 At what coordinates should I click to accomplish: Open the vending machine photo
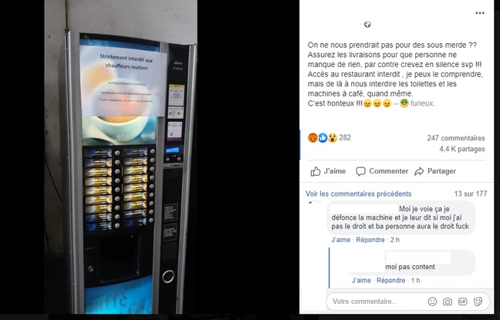(120, 157)
